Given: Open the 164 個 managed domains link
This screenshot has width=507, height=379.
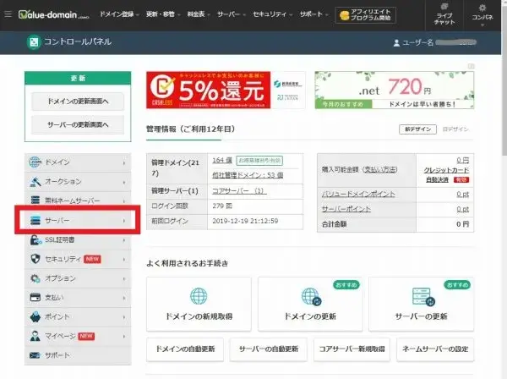Looking at the screenshot, I should tap(222, 160).
